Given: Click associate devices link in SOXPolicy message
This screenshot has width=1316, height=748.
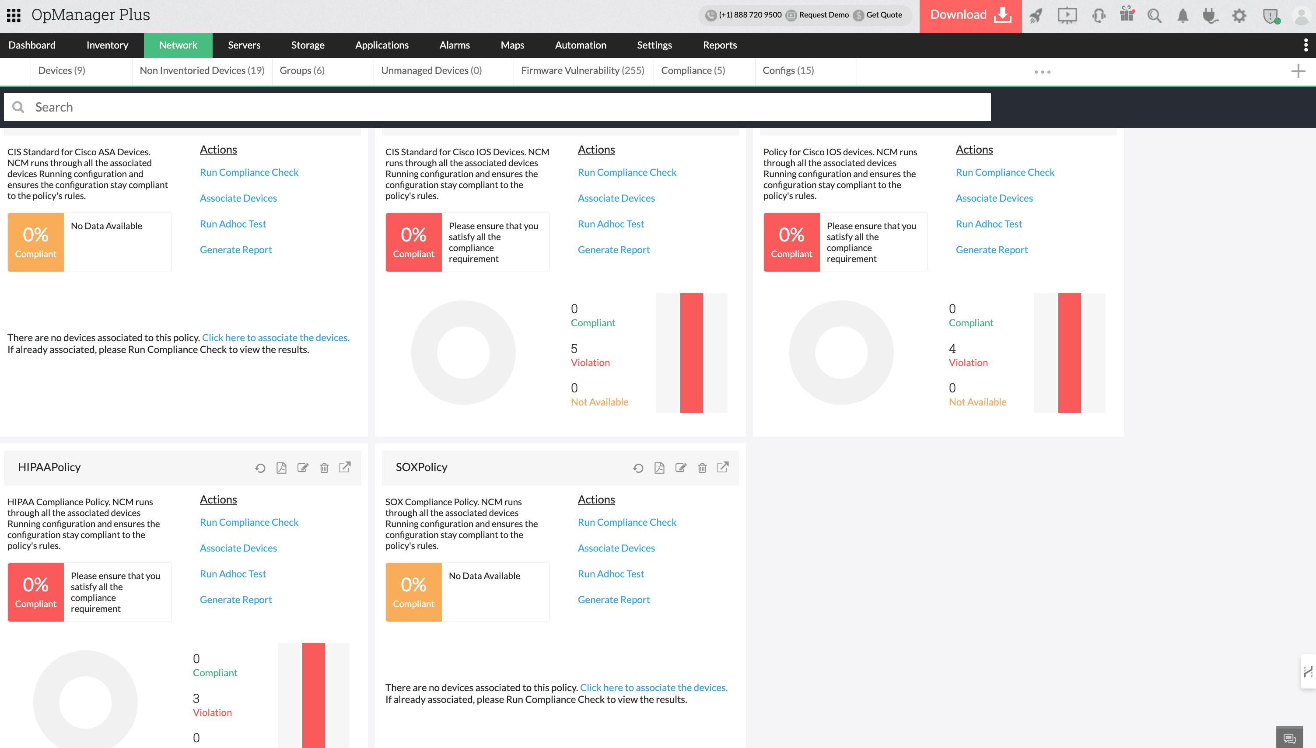Looking at the screenshot, I should pyautogui.click(x=653, y=687).
